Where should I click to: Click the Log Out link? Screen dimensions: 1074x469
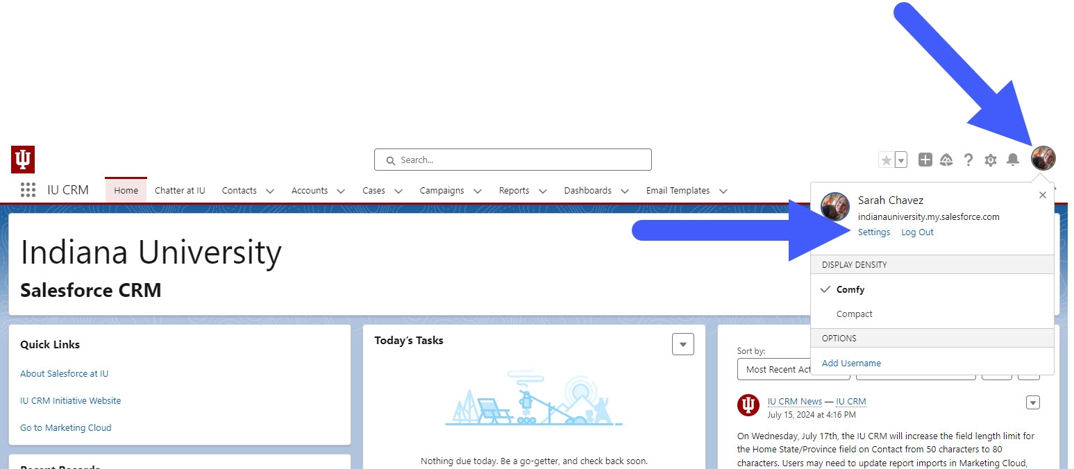coord(917,232)
